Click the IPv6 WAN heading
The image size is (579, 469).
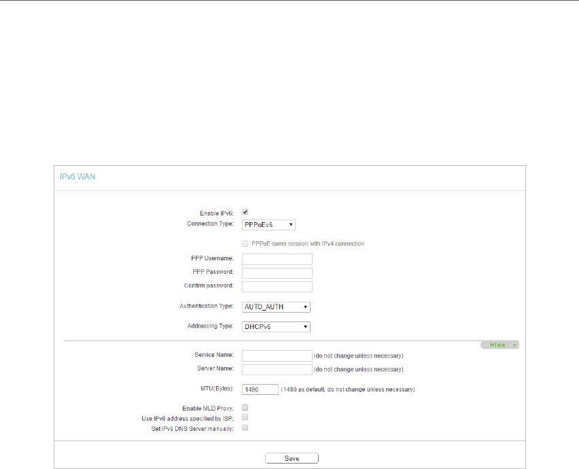[77, 177]
